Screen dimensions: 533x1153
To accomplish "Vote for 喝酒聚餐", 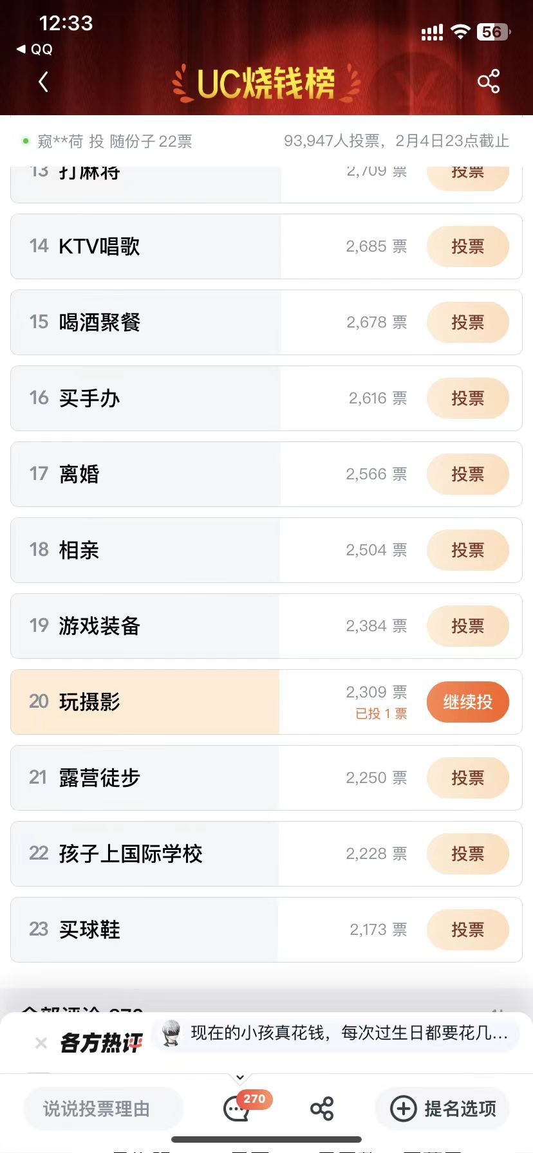I will (468, 322).
